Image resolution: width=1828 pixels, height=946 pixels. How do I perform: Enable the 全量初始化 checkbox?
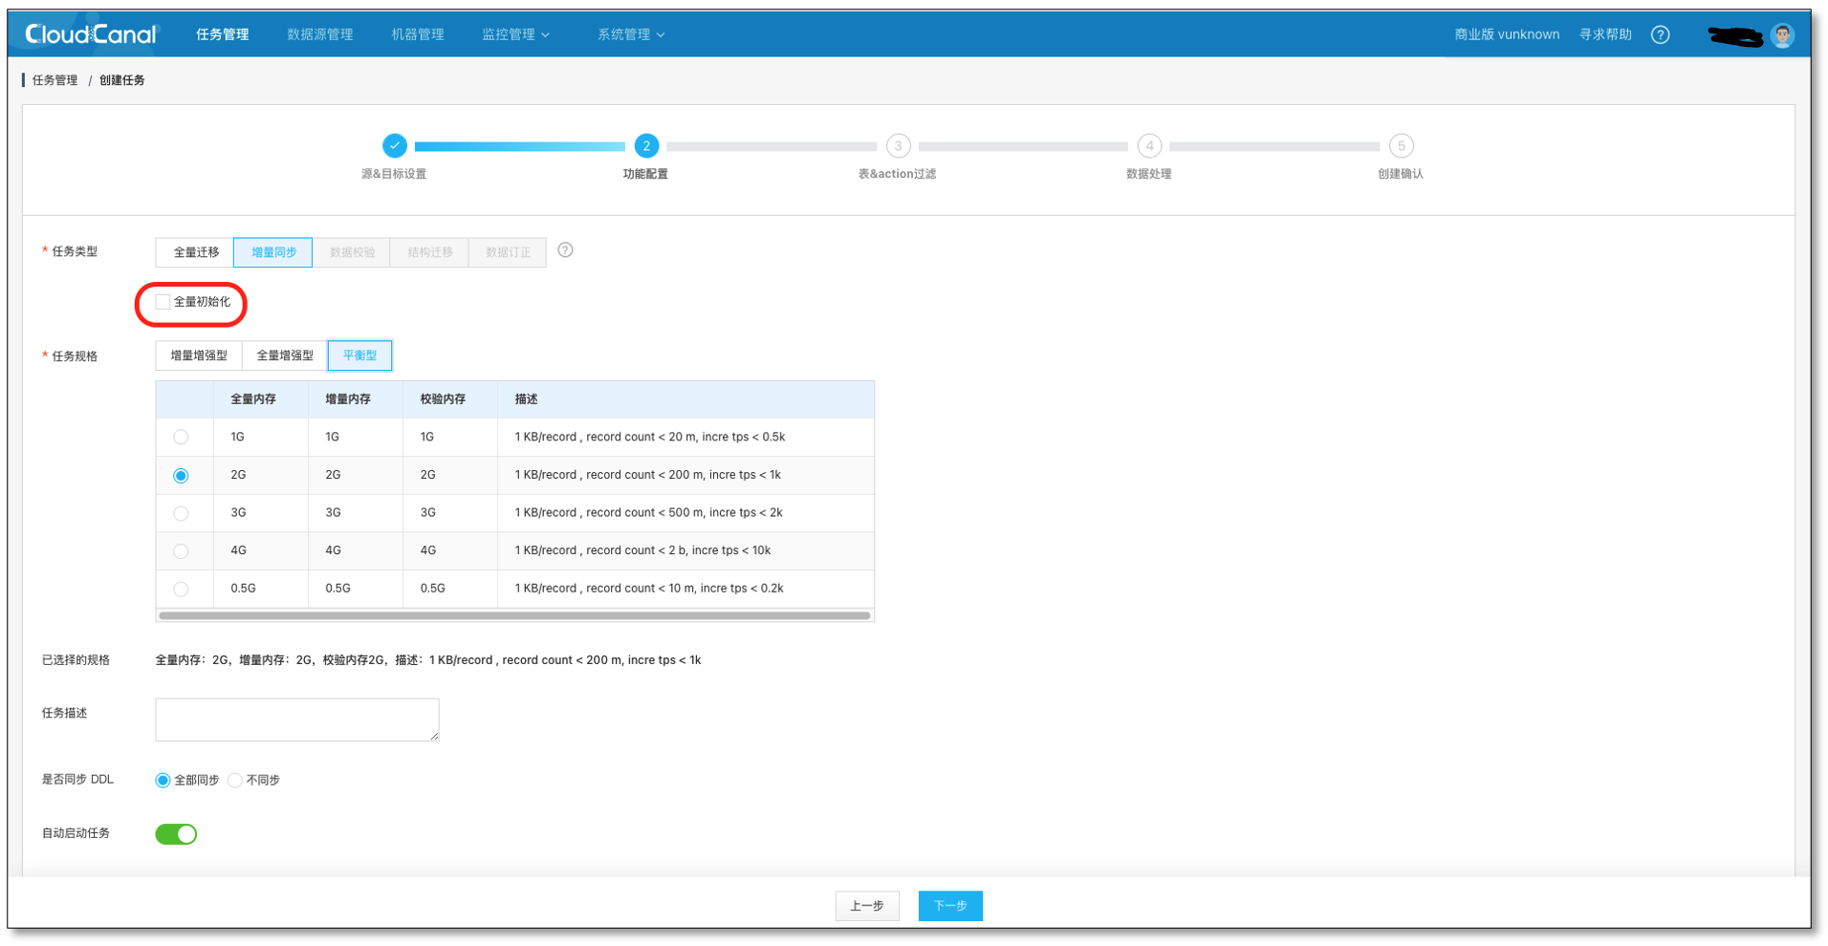coord(163,302)
